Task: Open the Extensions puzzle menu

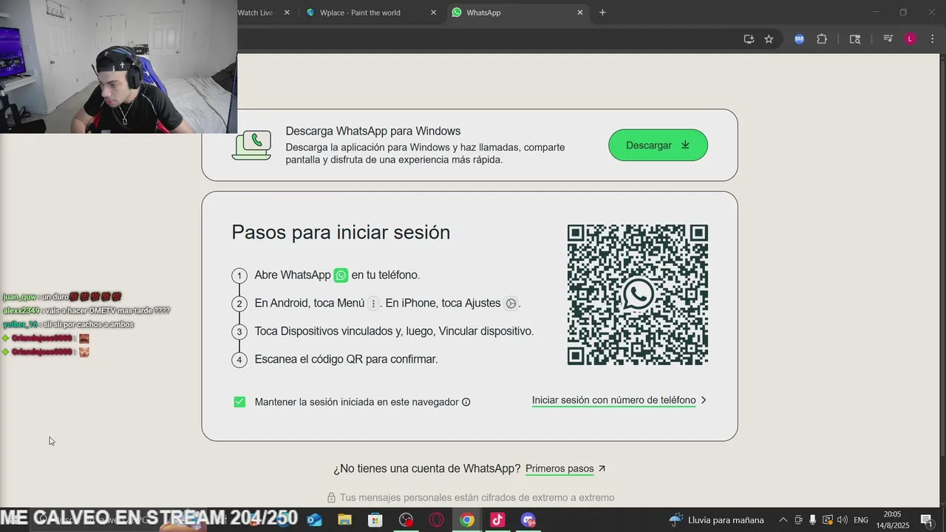Action: coord(822,39)
